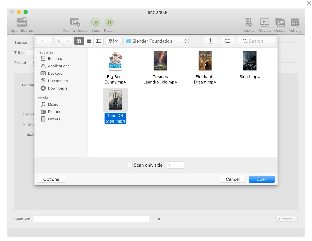
Task: Show the Queue window icon
Action: (280, 22)
